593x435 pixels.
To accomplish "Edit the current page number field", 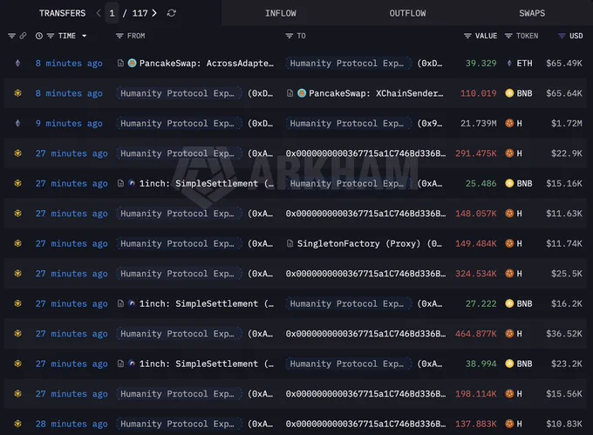I will [x=112, y=13].
